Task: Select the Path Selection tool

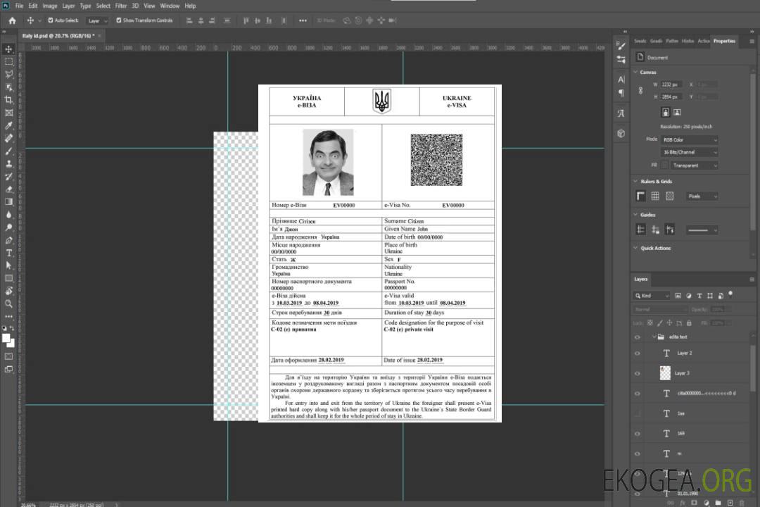Action: [8, 265]
